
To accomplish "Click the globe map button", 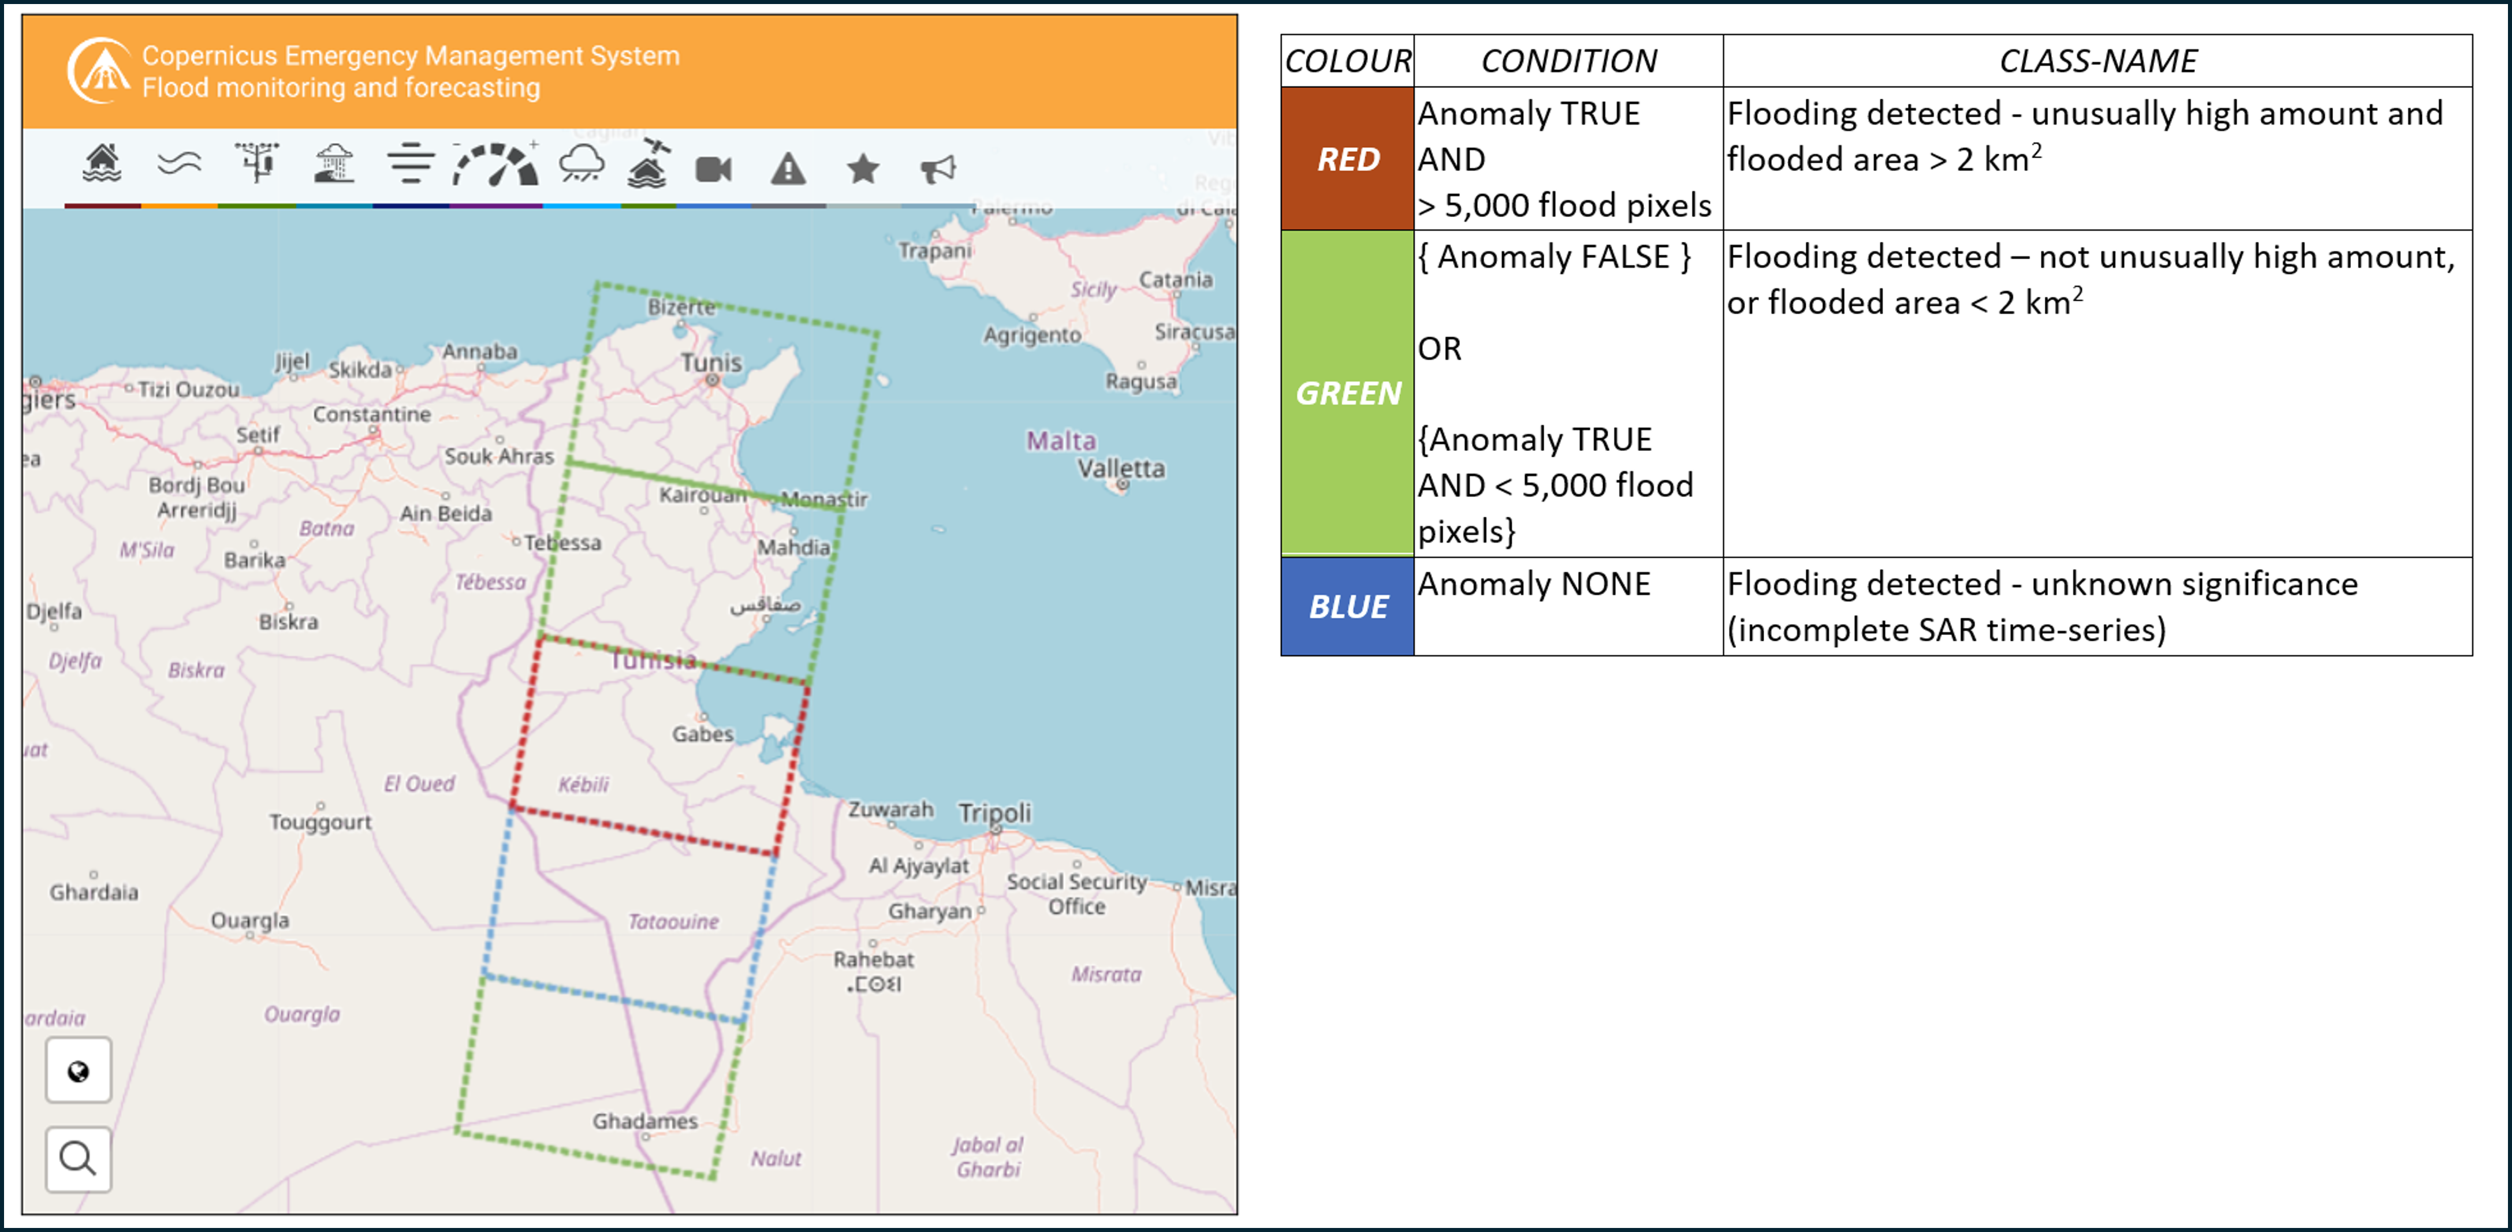I will [x=79, y=1071].
